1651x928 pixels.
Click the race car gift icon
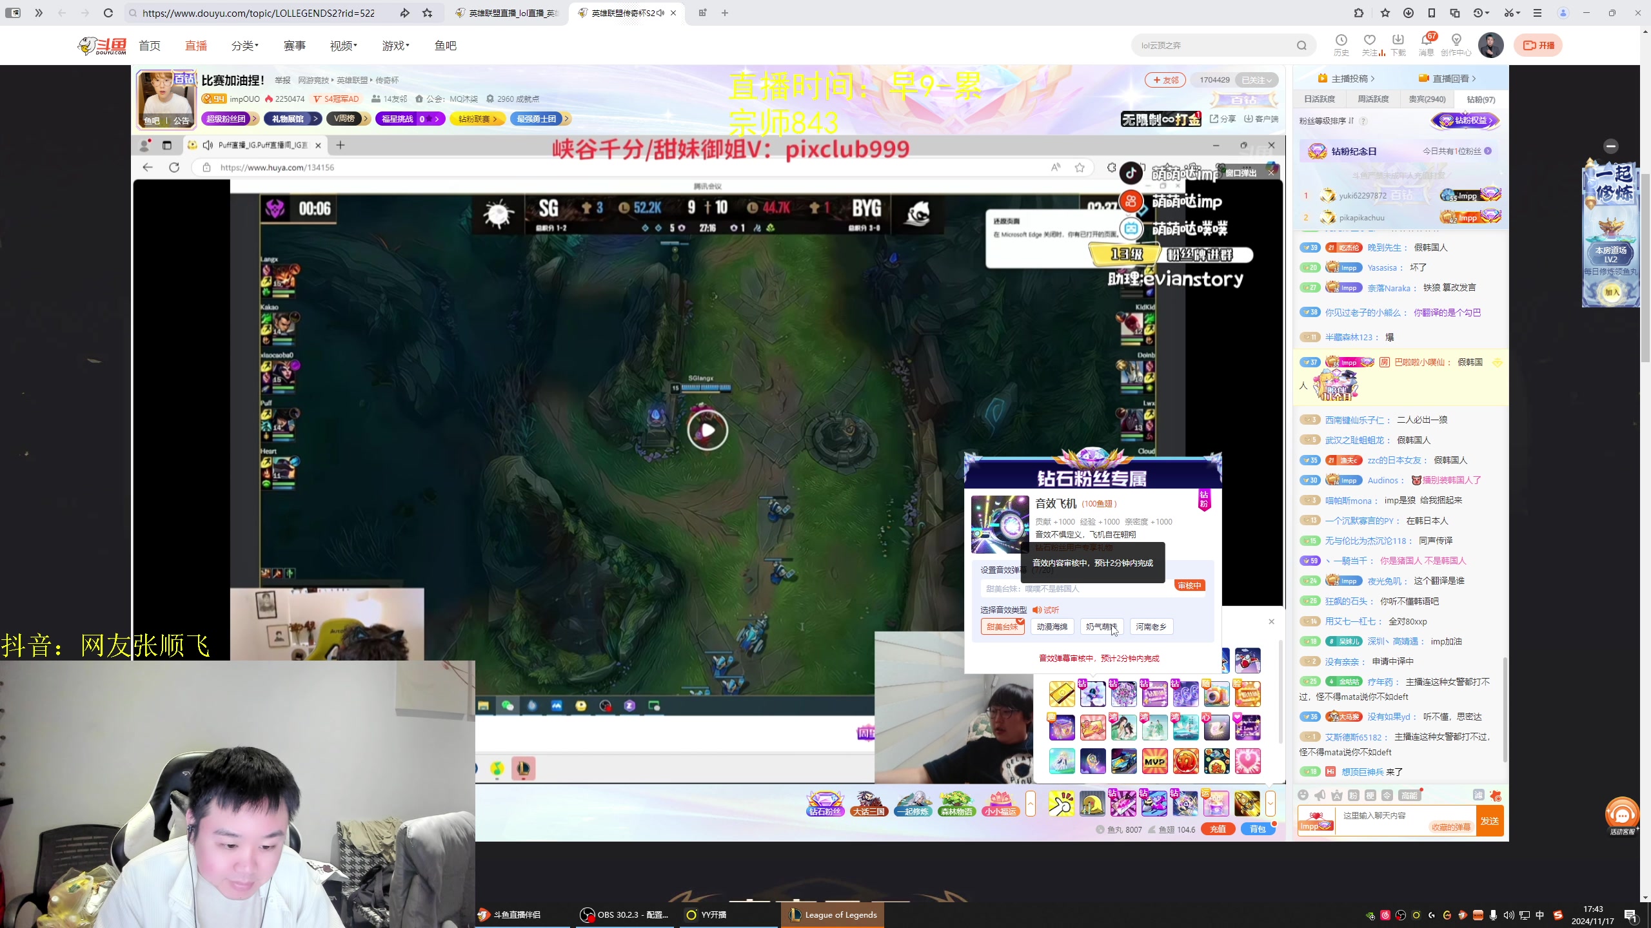click(1123, 761)
